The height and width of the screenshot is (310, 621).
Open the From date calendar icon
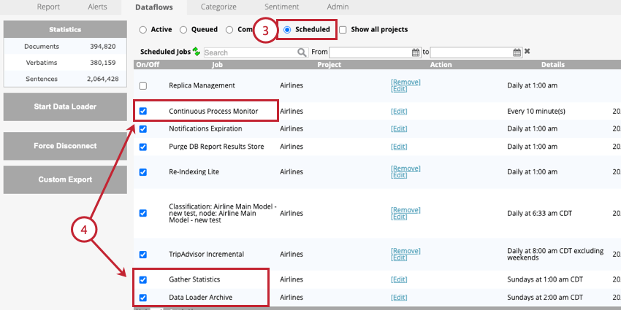(416, 53)
